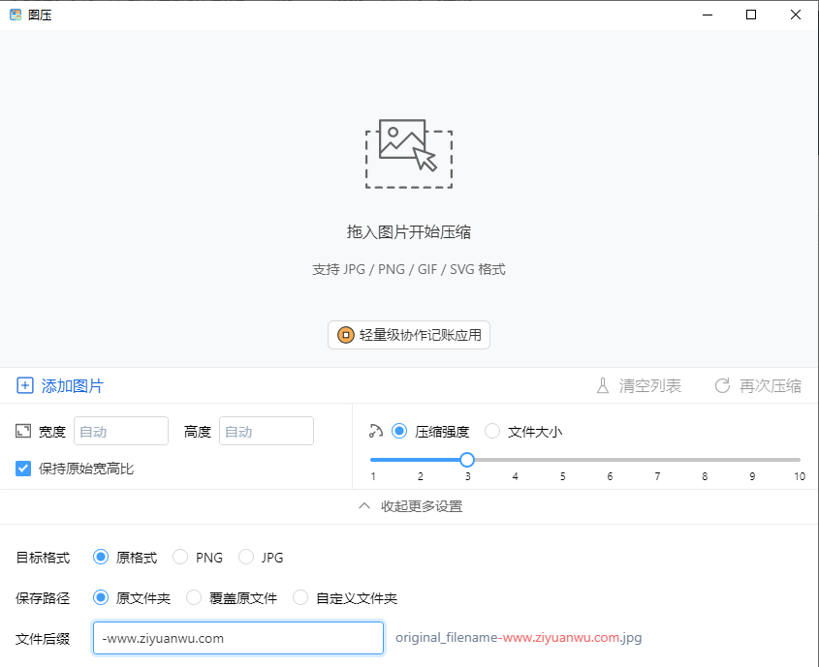Click the speed icon left of 压缩强度
The width and height of the screenshot is (819, 667).
376,431
